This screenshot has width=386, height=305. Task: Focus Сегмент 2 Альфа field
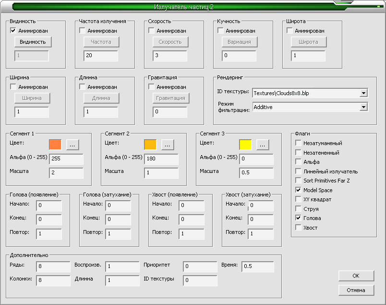[x=161, y=159]
